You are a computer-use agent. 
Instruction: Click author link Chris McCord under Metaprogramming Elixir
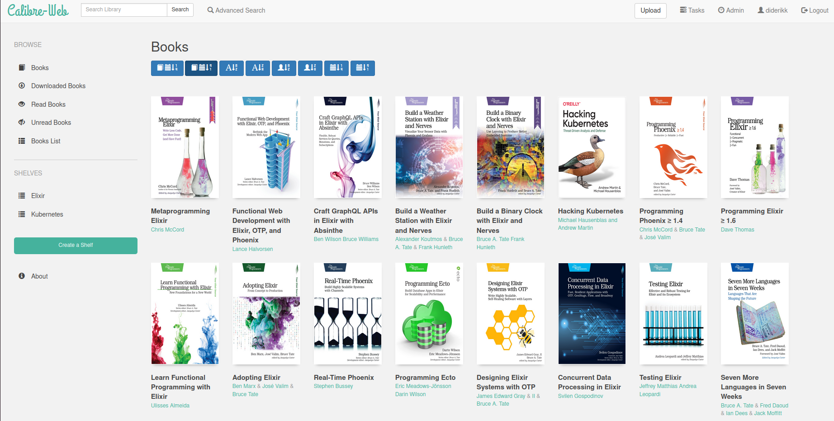click(x=167, y=230)
